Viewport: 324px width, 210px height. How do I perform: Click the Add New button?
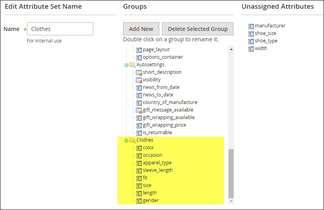pyautogui.click(x=141, y=29)
